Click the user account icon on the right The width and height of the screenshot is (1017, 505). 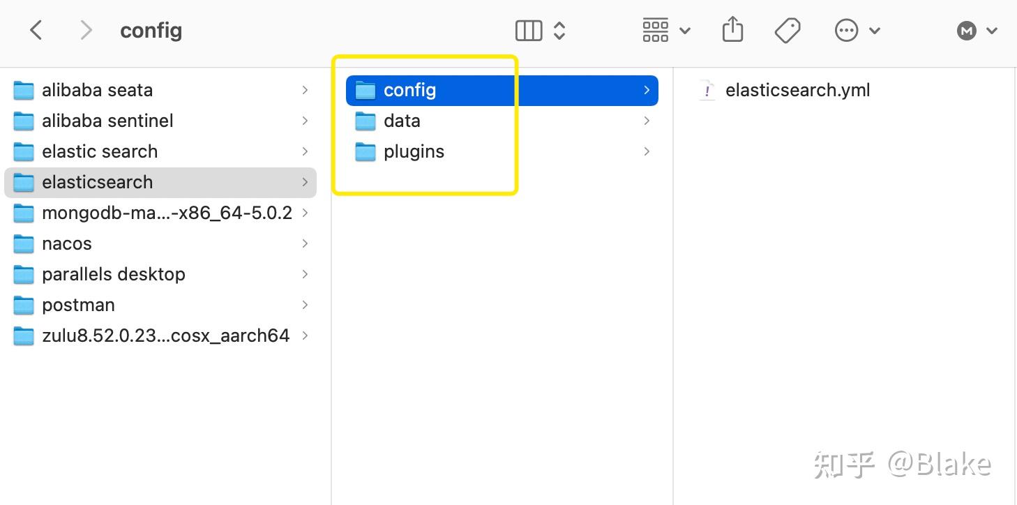(966, 30)
